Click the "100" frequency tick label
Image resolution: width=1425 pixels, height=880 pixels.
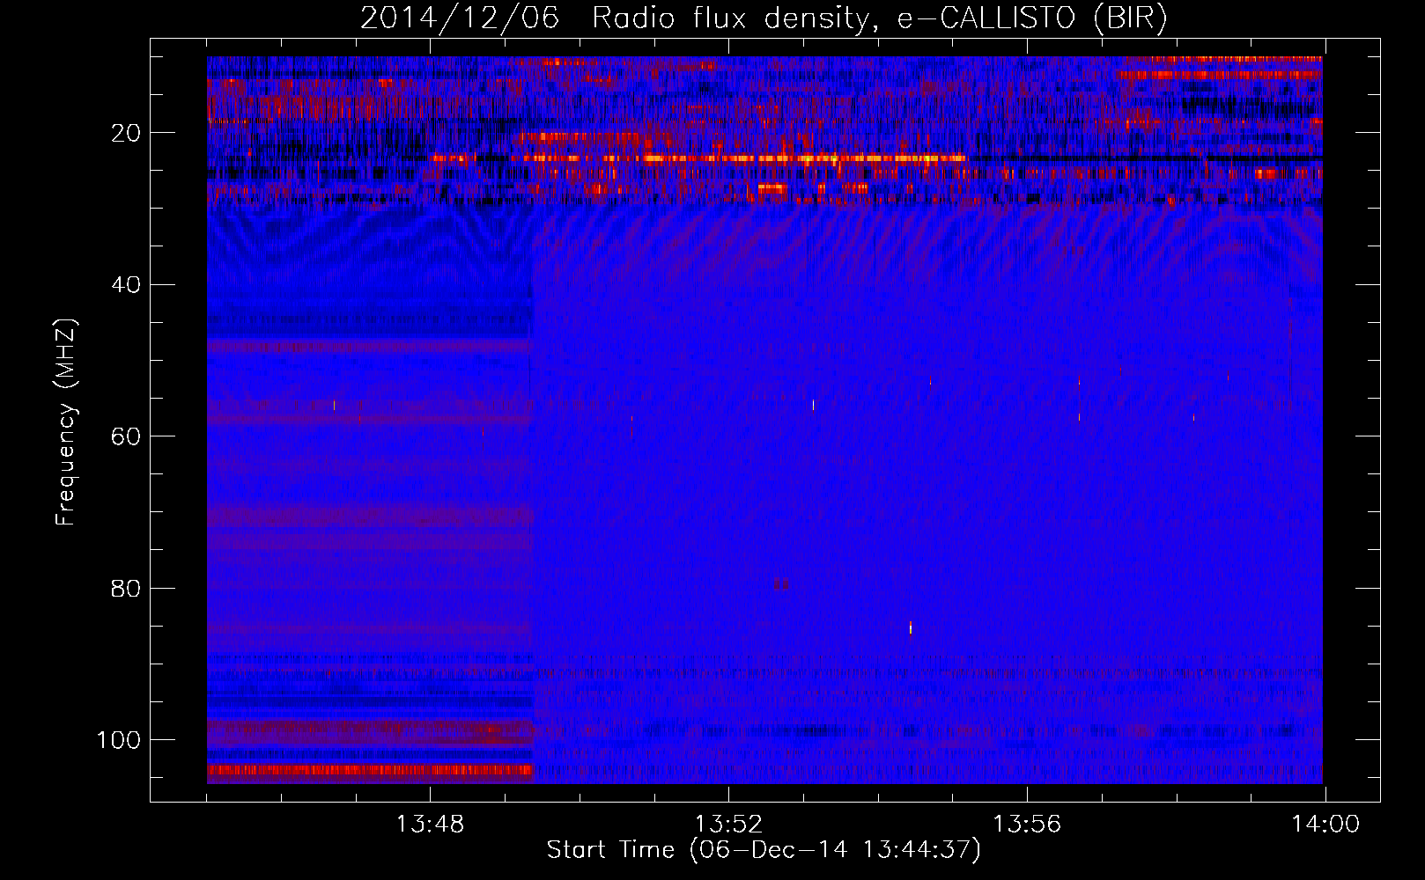pyautogui.click(x=119, y=740)
